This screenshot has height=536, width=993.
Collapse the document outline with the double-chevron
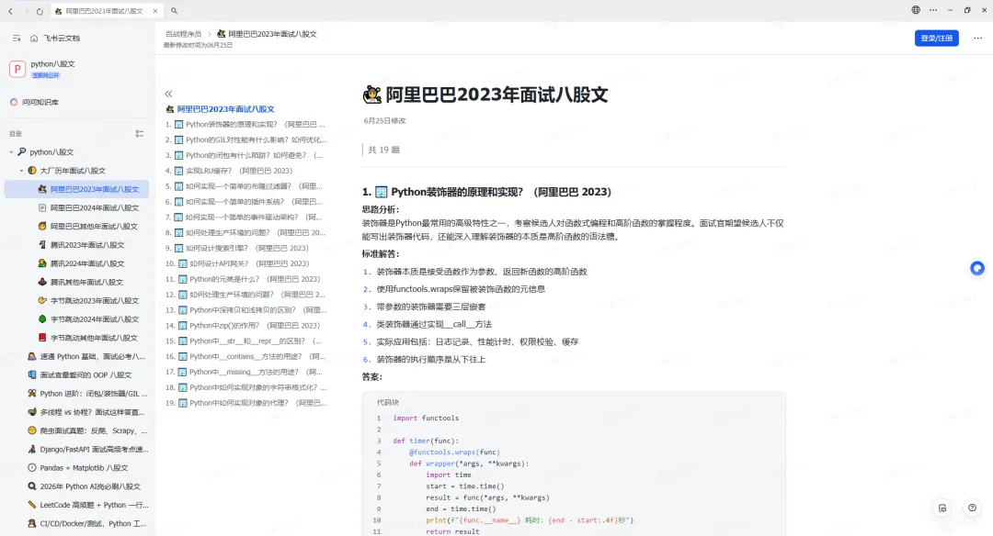click(168, 94)
